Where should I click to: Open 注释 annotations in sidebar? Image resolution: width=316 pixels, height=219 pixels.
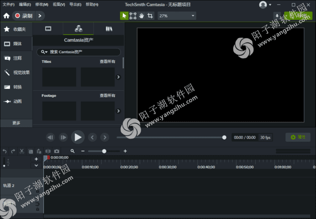pyautogui.click(x=16, y=58)
